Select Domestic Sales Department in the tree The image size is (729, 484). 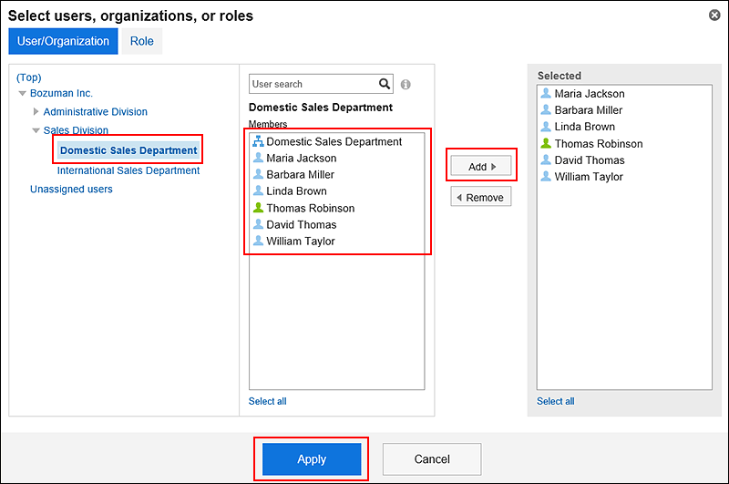click(128, 150)
